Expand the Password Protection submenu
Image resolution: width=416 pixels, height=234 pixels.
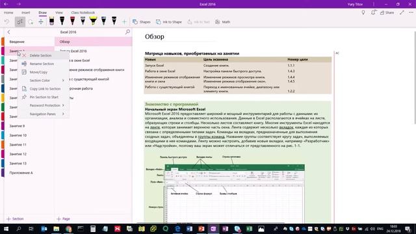pos(44,105)
